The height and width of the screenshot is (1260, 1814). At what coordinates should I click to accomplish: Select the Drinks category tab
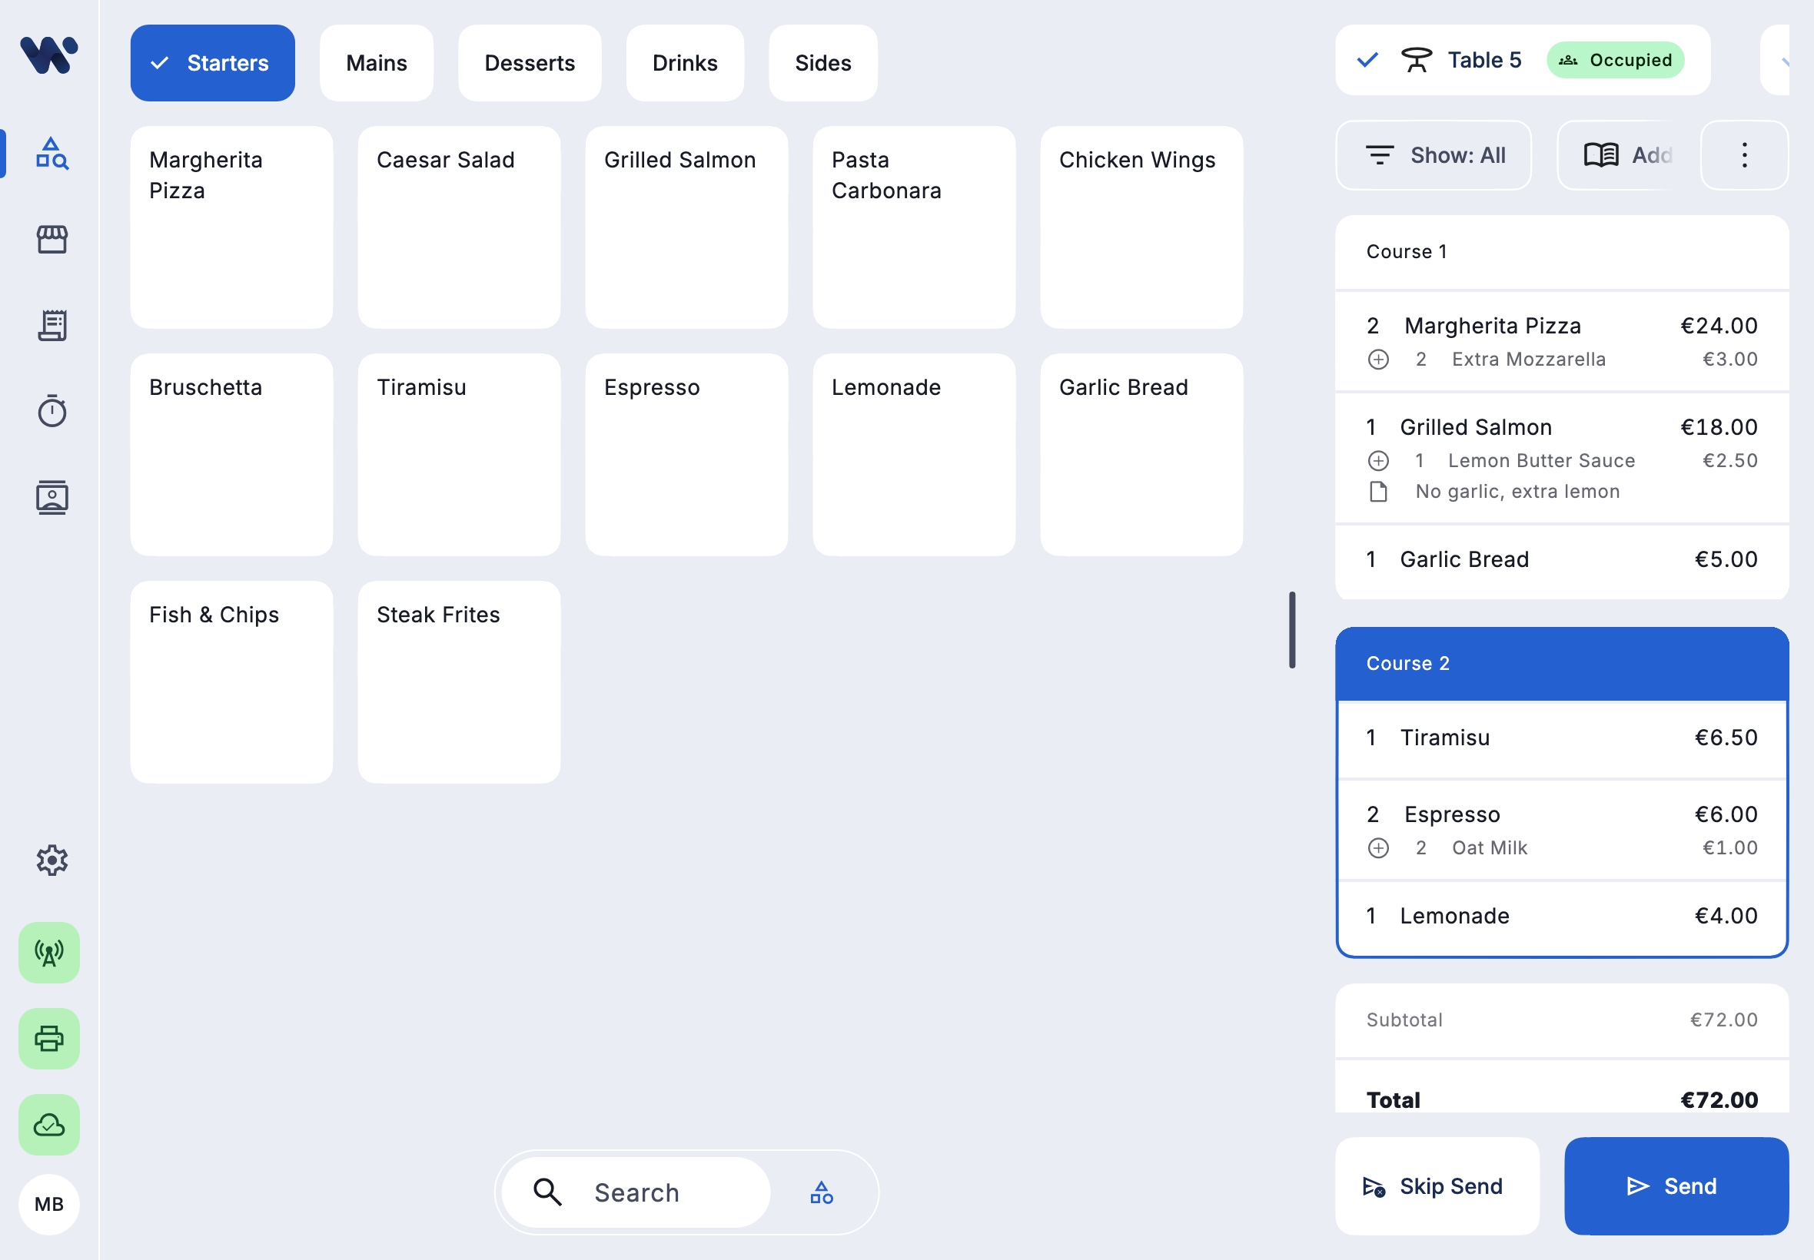click(684, 62)
